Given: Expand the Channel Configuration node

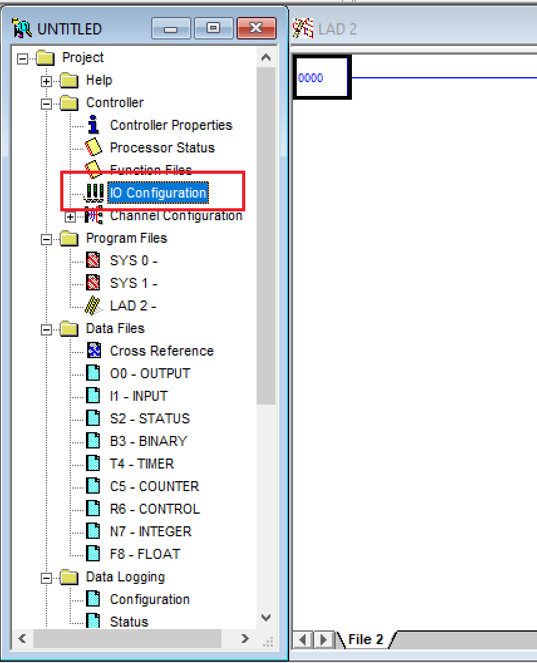Looking at the screenshot, I should [x=70, y=217].
